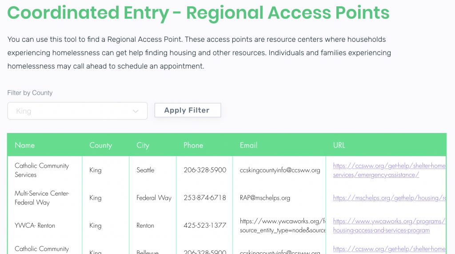Open the Filter by County dropdown
The image size is (455, 254).
[77, 111]
